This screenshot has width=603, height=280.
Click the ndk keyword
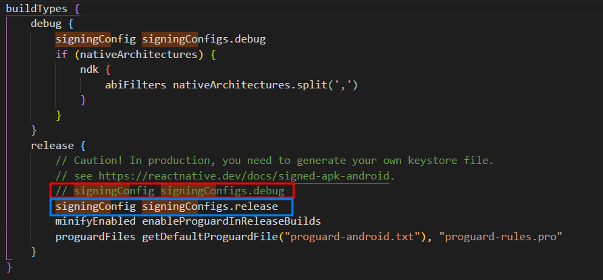pos(89,70)
